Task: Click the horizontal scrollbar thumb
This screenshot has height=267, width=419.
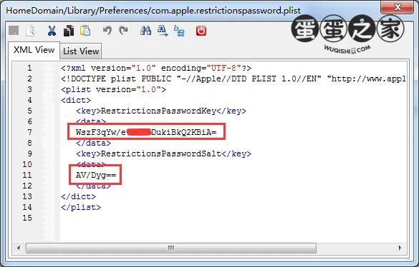Action: pos(171,248)
